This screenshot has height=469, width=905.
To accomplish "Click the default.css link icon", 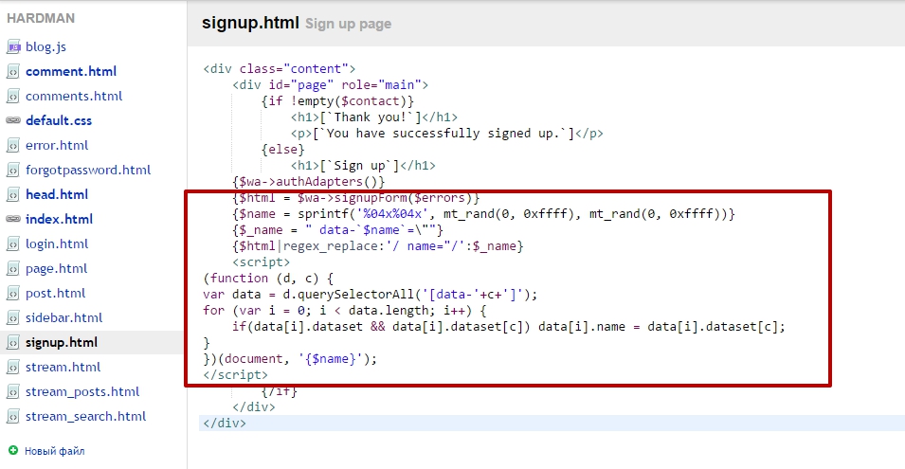I will [x=13, y=120].
